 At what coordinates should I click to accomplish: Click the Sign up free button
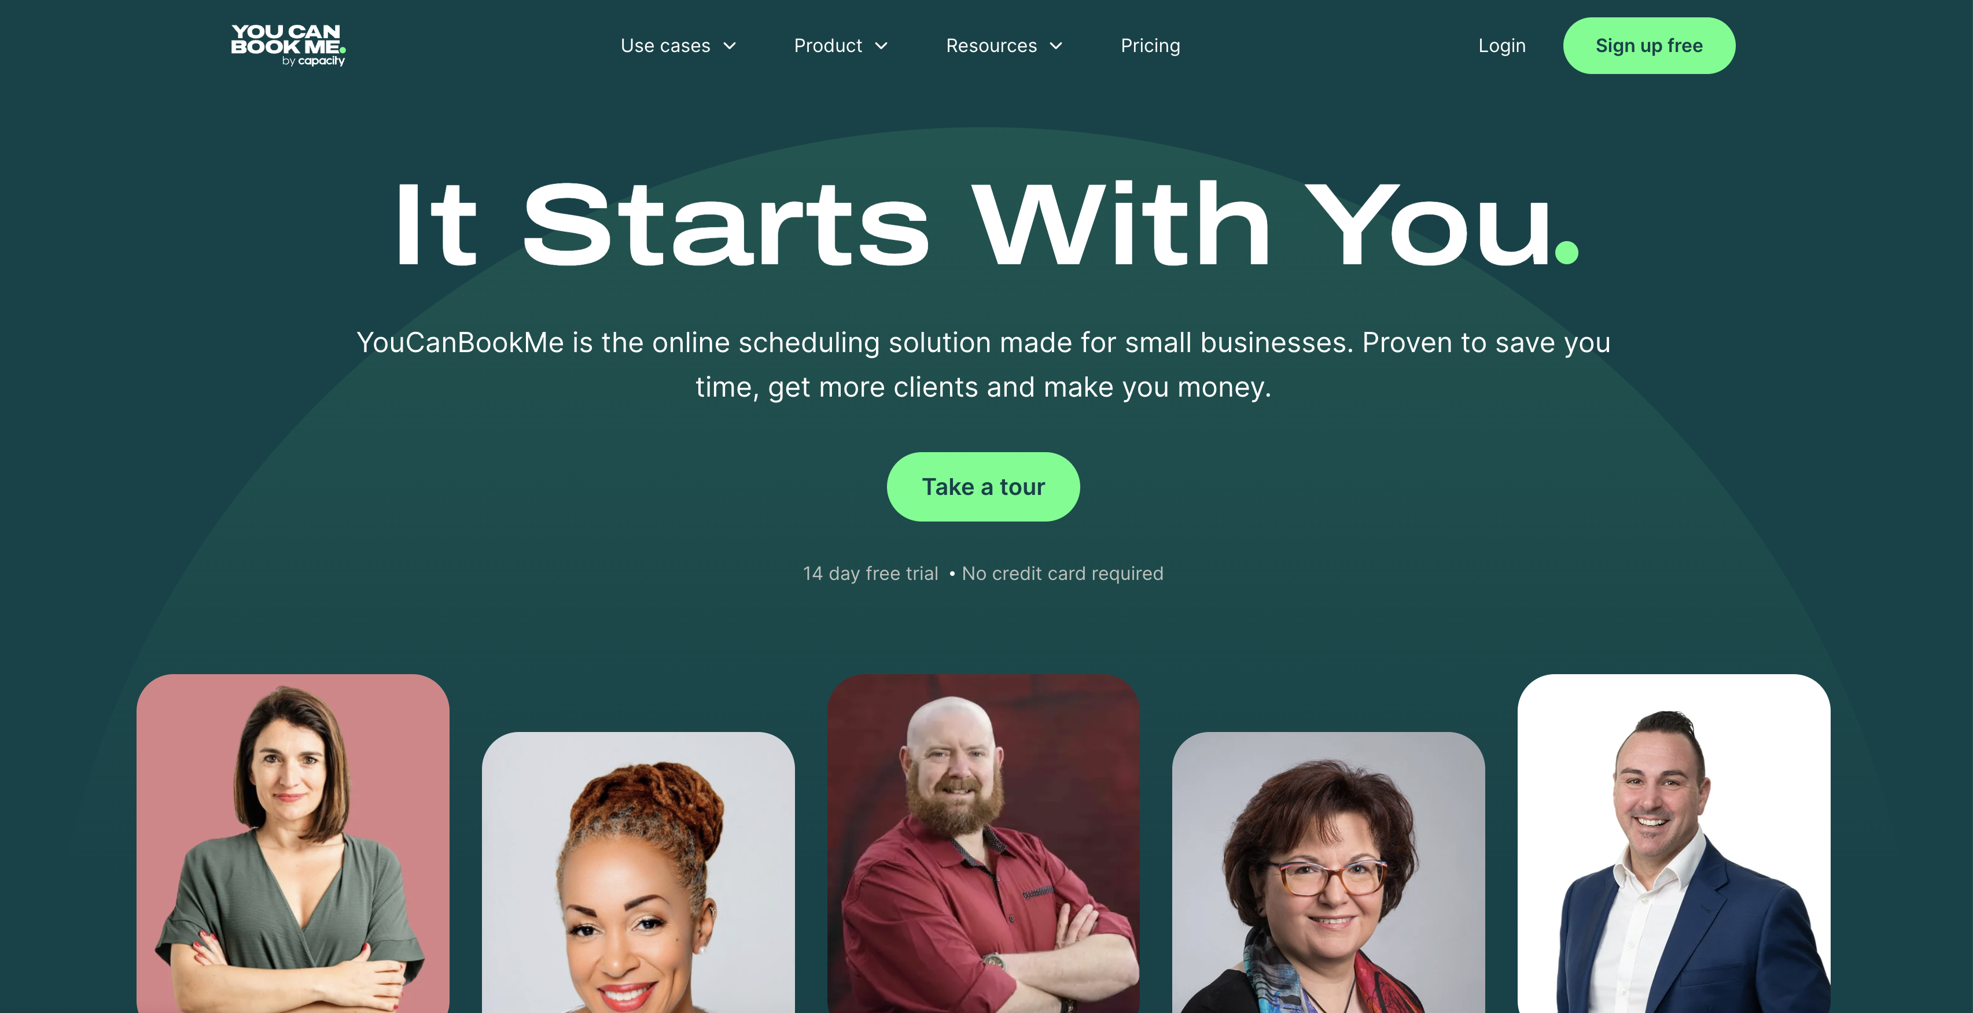pyautogui.click(x=1649, y=46)
